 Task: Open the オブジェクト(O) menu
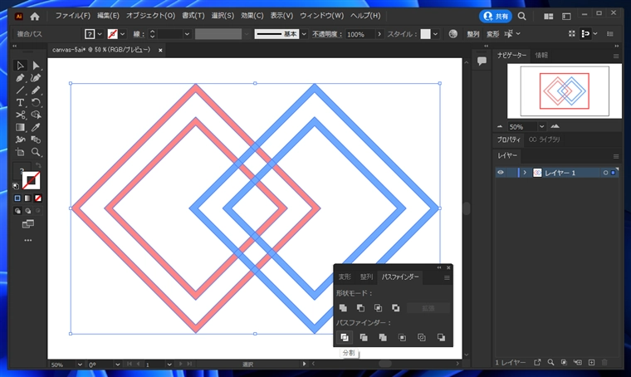coord(150,16)
